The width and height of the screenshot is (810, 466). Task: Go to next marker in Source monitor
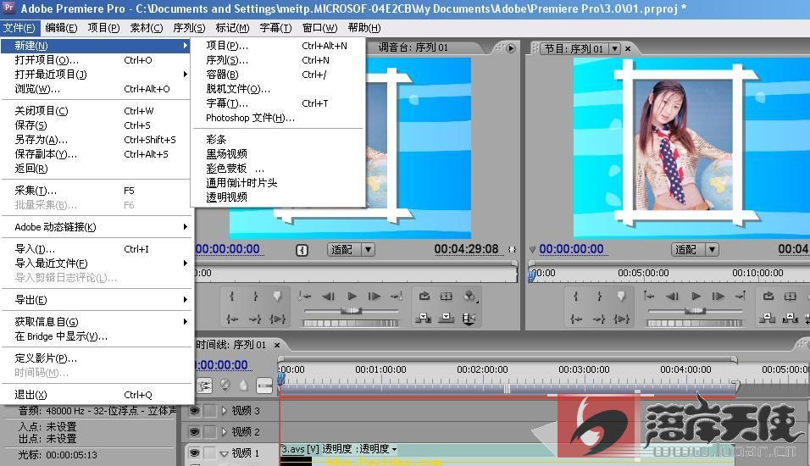coord(397,296)
